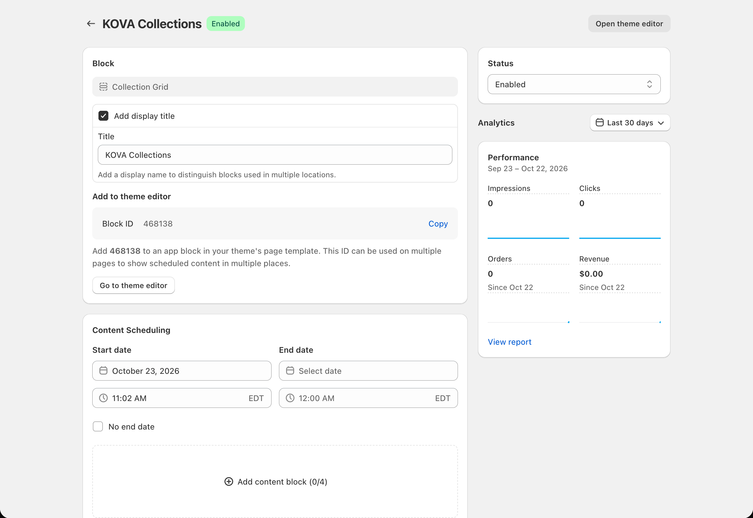753x518 pixels.
Task: Click the Collection Grid block icon
Action: 103,87
